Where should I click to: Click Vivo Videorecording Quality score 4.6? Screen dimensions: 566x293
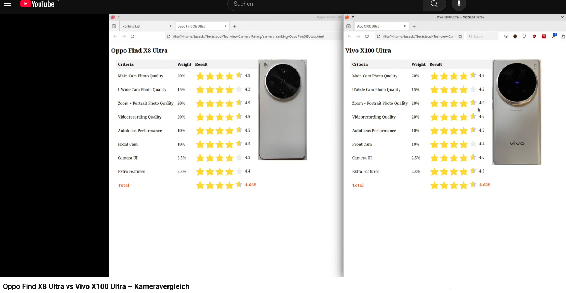[x=482, y=117]
